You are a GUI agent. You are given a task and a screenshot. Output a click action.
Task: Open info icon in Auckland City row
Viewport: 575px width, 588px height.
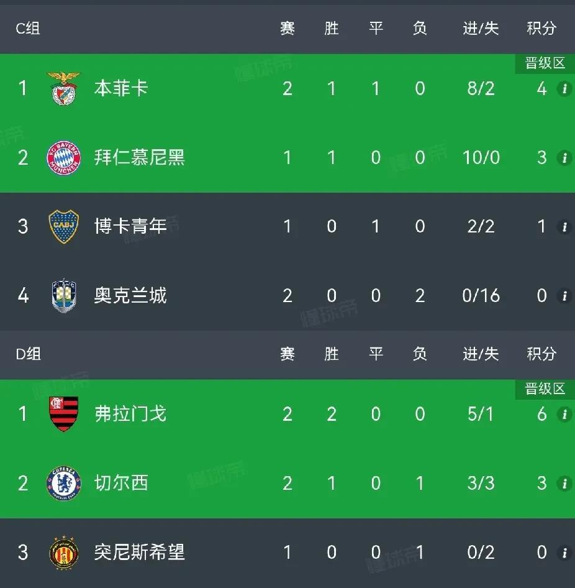click(x=564, y=295)
